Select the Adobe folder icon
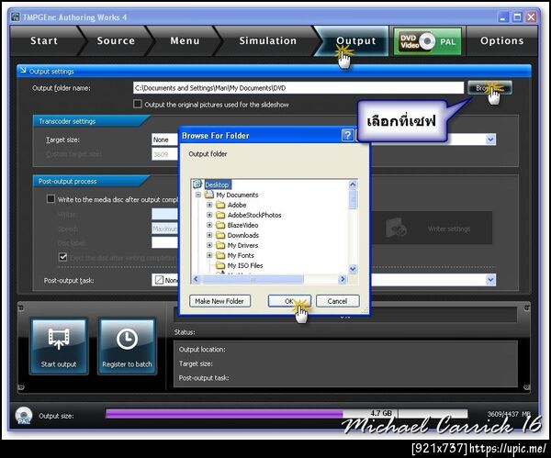 tap(220, 205)
